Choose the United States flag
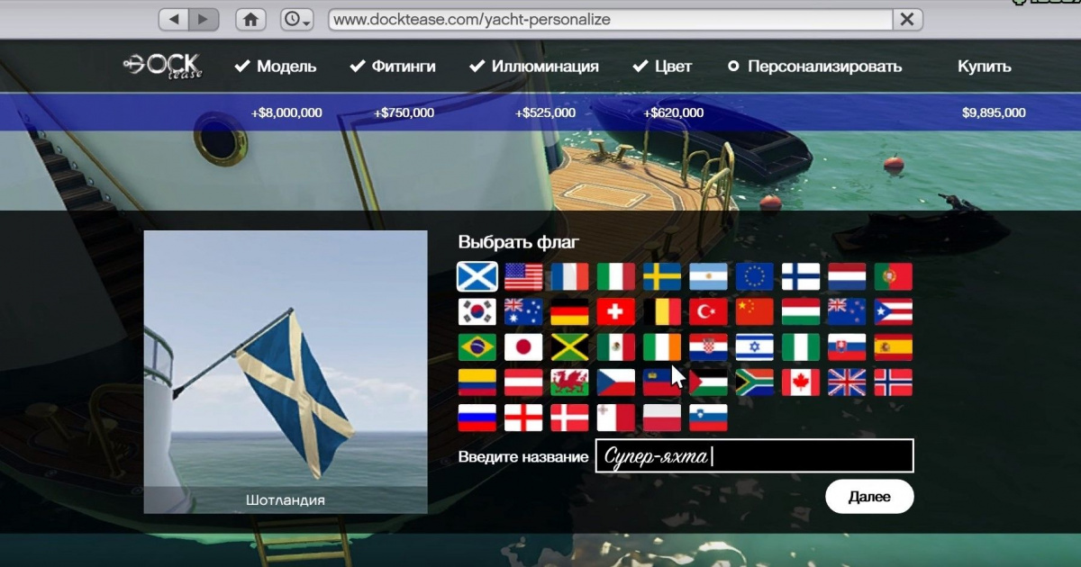This screenshot has width=1081, height=567. (x=523, y=276)
